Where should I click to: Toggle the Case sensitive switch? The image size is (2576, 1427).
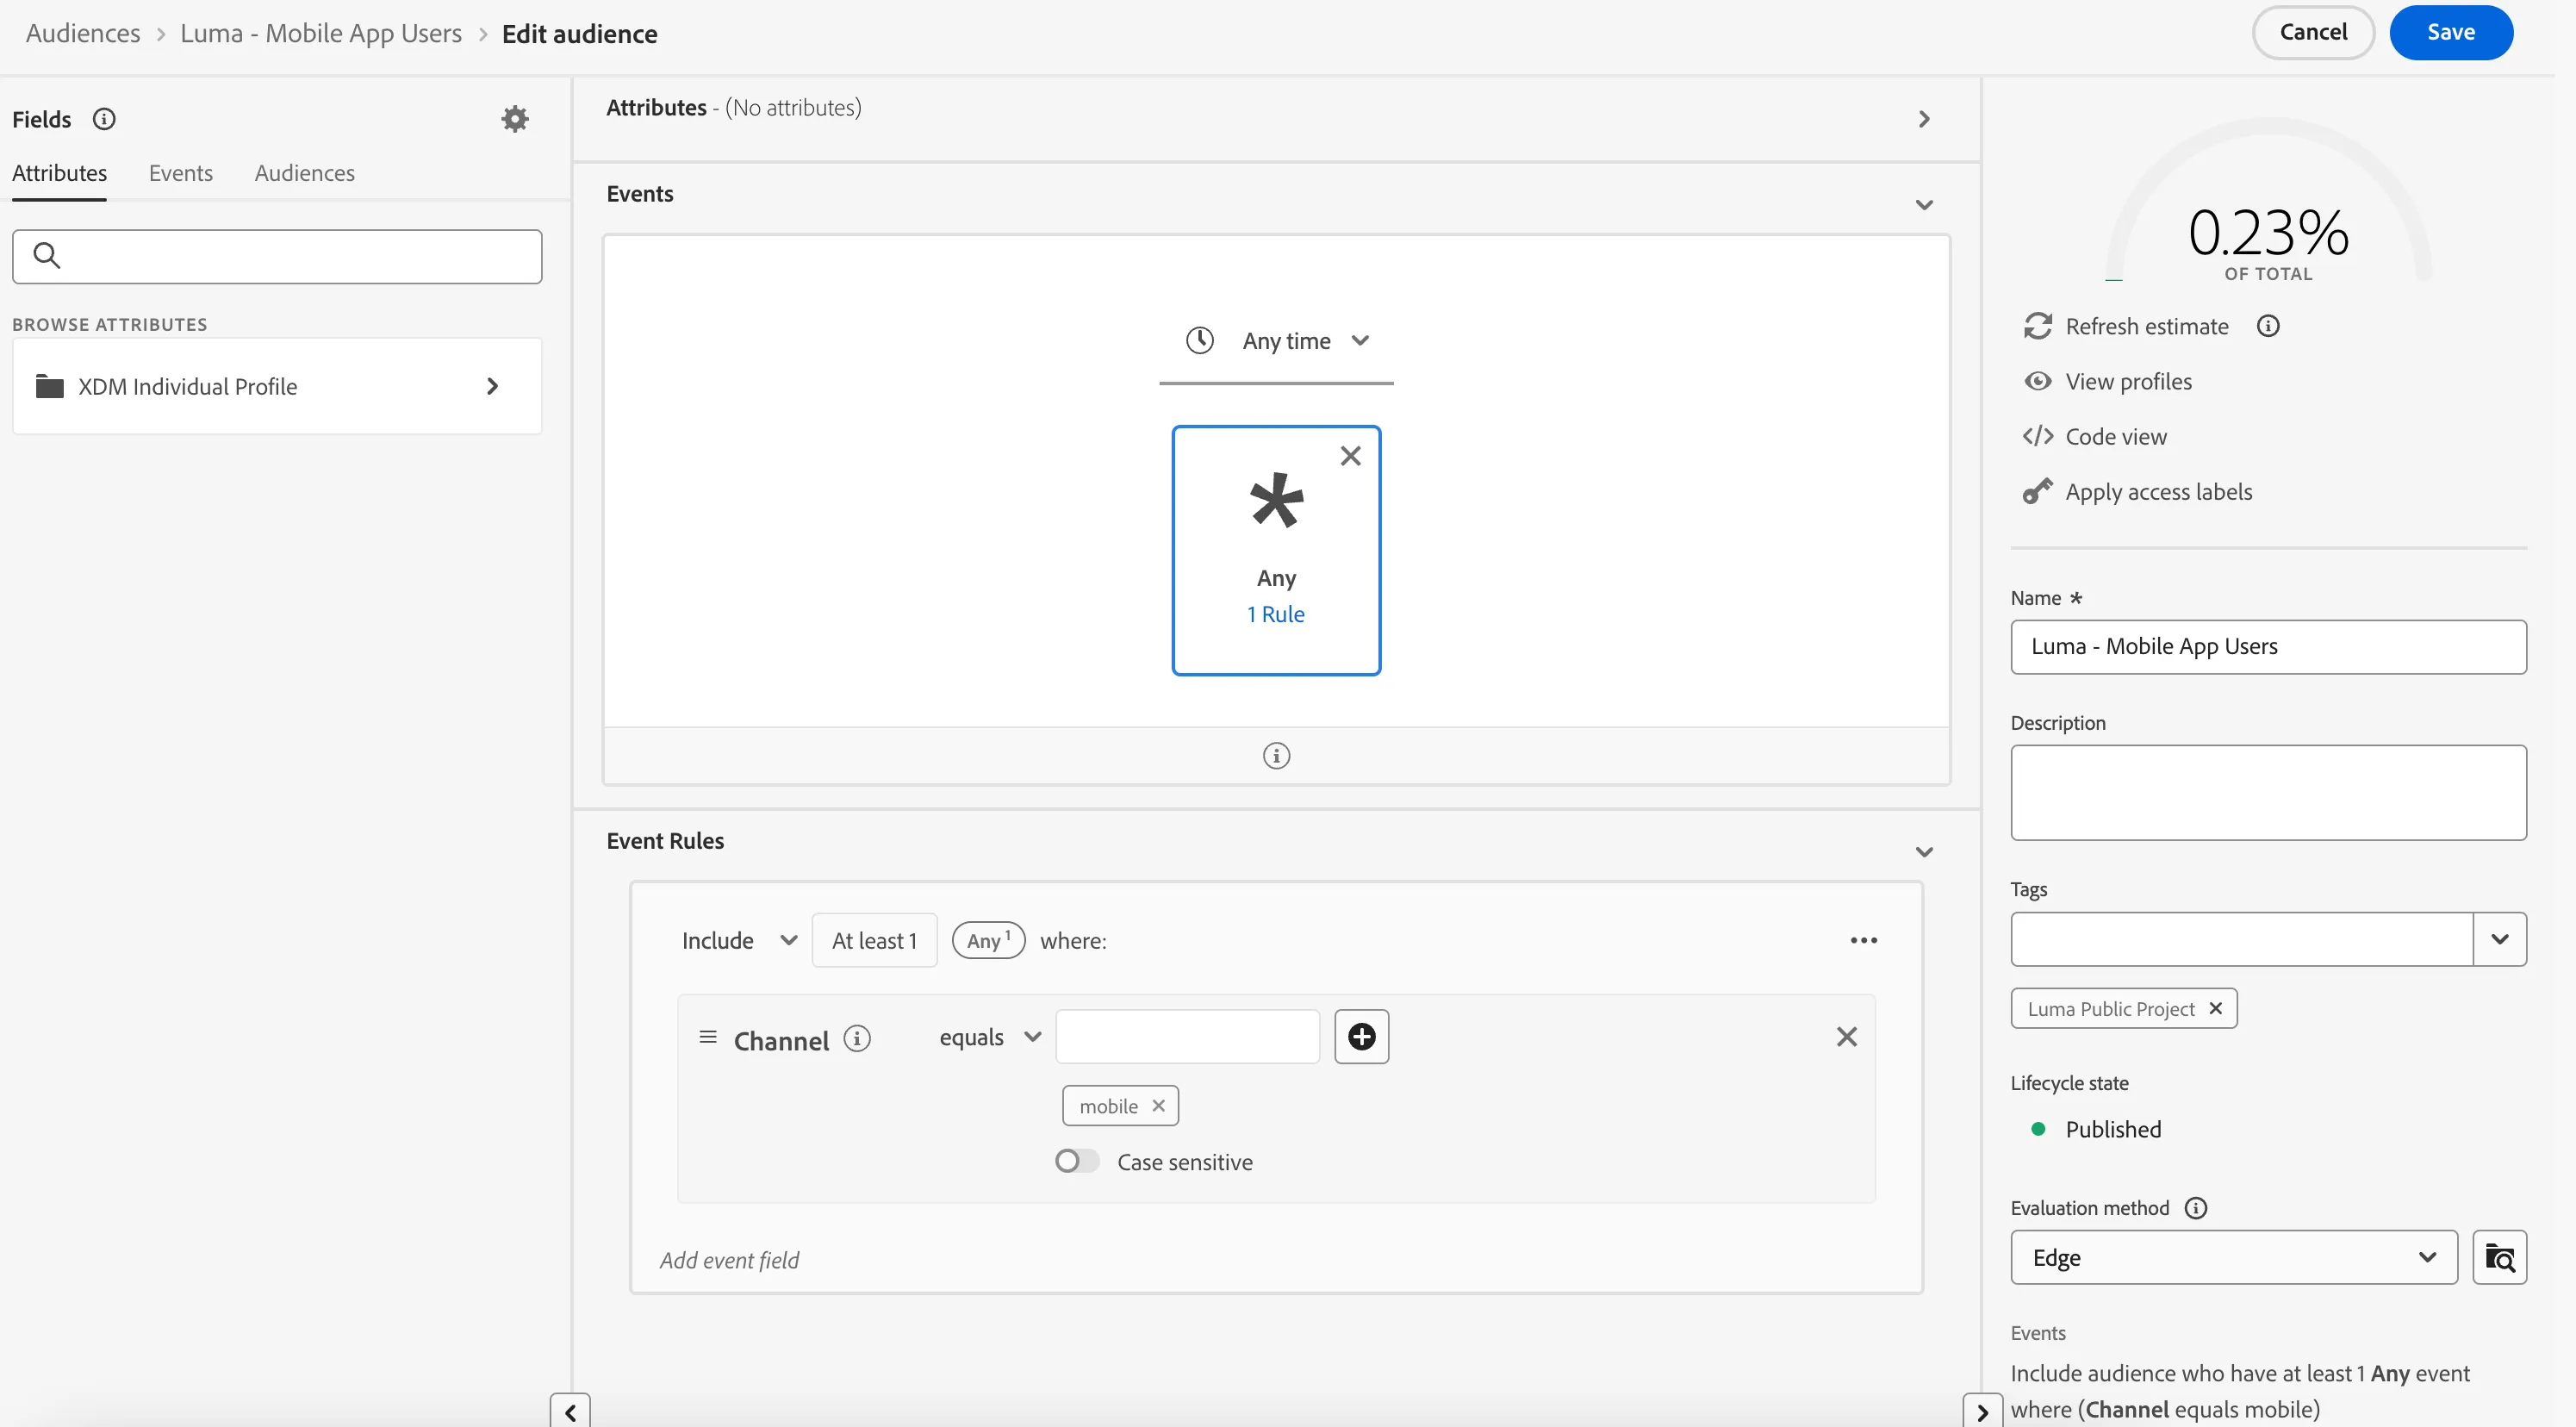[1077, 1161]
